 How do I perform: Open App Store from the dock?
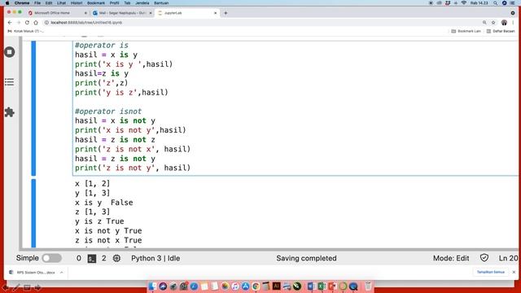246,286
